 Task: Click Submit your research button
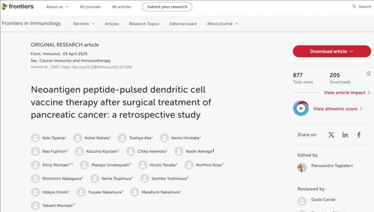tap(167, 7)
